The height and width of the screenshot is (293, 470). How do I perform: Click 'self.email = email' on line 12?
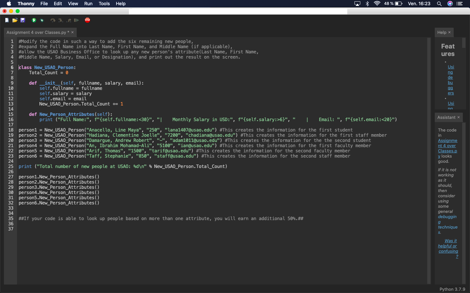[63, 99]
